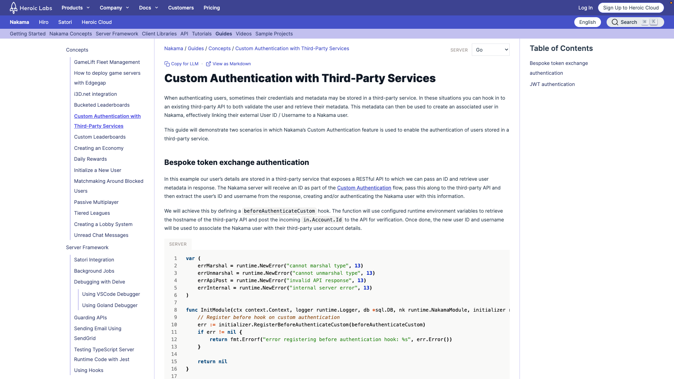Click the magnifier icon in Search

click(615, 22)
